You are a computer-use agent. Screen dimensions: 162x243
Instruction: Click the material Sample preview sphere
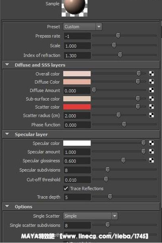click(75, 8)
